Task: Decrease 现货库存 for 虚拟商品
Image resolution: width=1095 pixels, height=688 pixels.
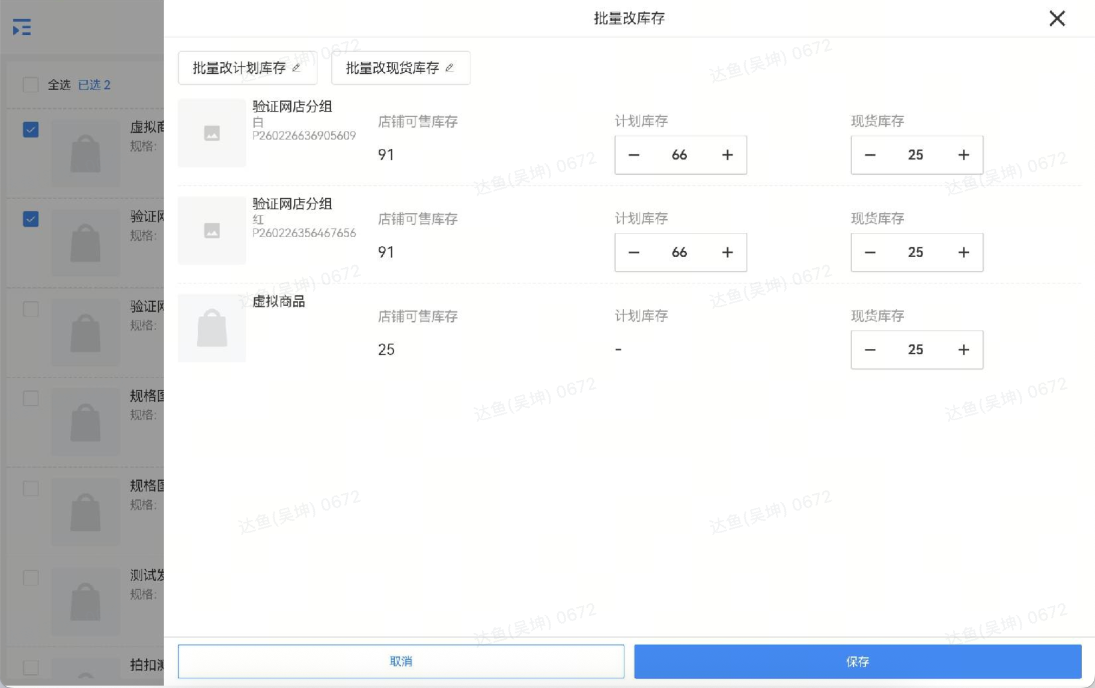Action: [x=870, y=349]
